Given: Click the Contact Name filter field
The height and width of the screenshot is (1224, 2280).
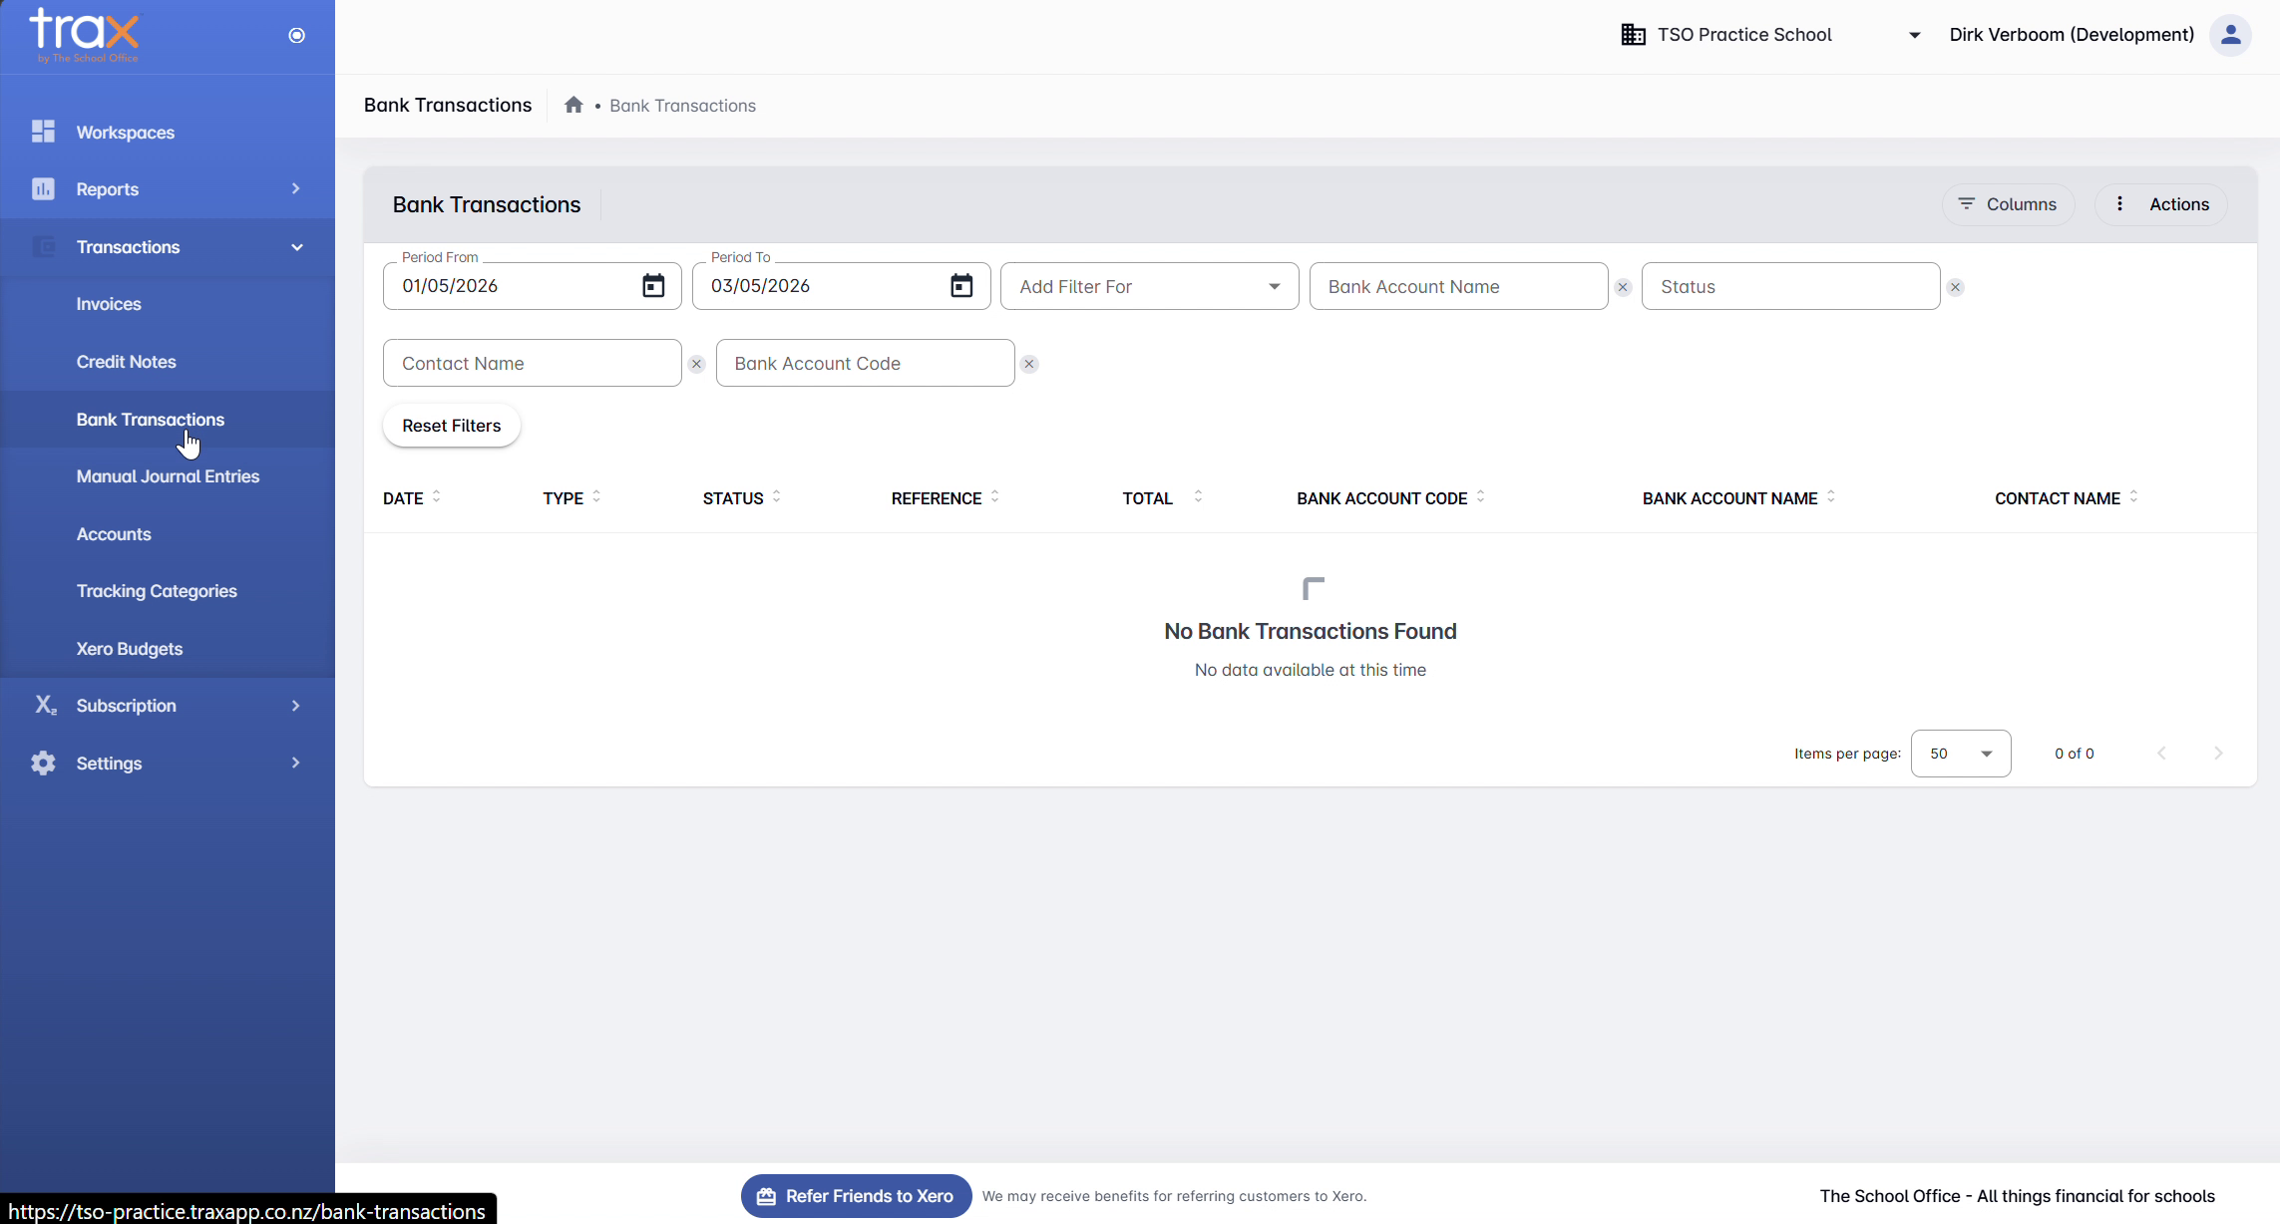Looking at the screenshot, I should 532,363.
